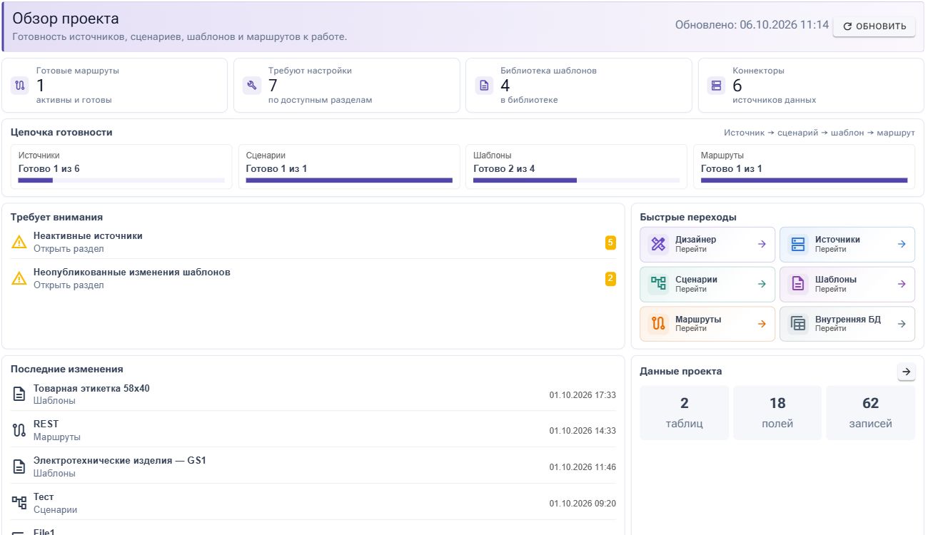
Task: Click the wrench icon in Требуют настройки card
Action: coord(252,86)
